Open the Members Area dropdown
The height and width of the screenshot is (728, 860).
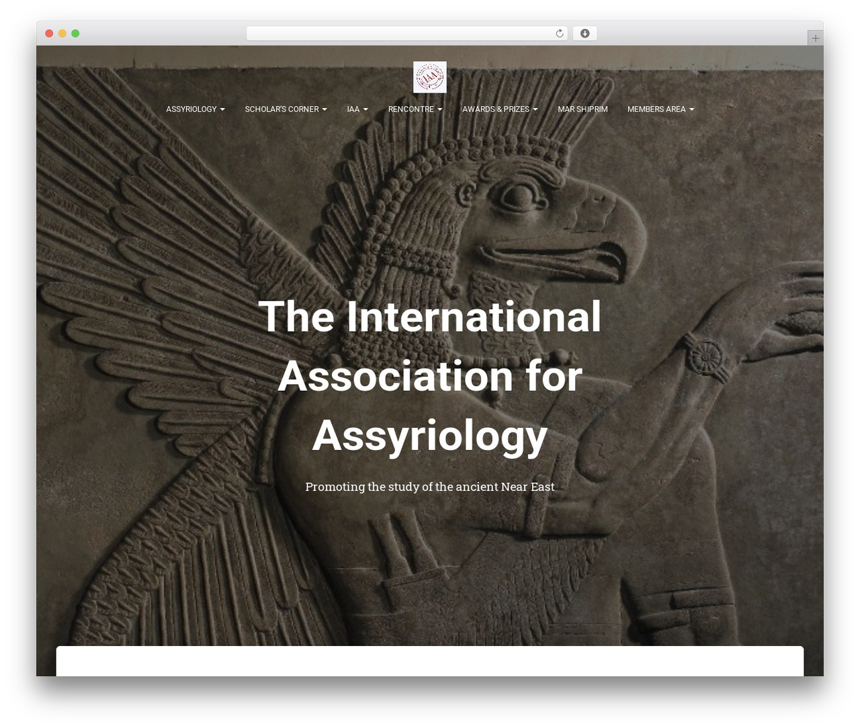[660, 109]
